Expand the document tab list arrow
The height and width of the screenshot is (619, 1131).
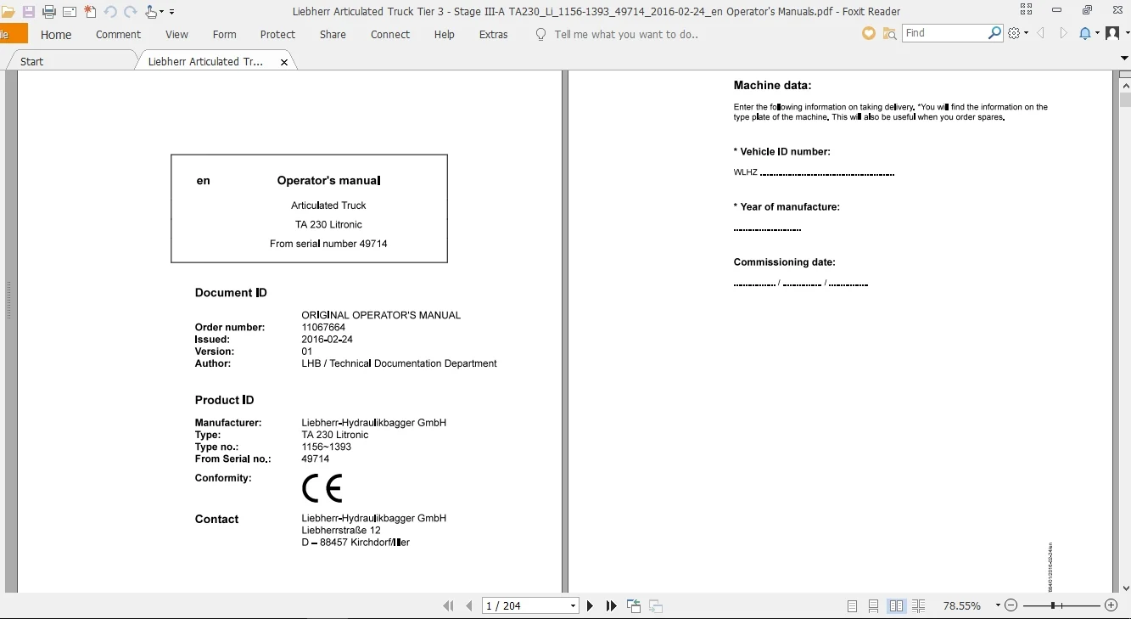(1125, 58)
